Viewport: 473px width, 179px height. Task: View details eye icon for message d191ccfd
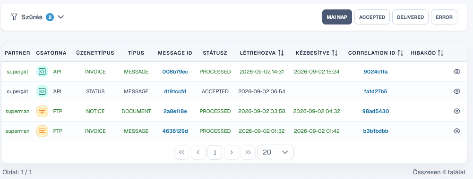pos(457,91)
